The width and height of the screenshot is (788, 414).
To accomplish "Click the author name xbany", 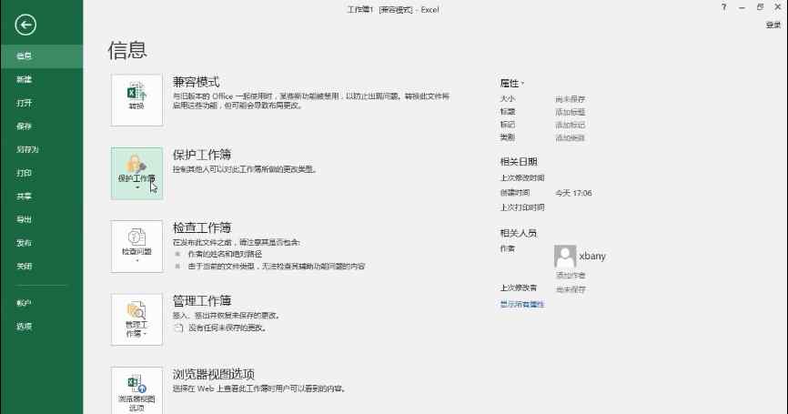I will pyautogui.click(x=592, y=256).
